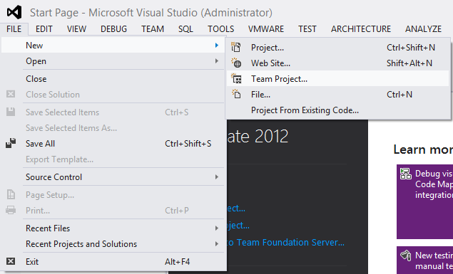
Task: Choose Project... from New submenu
Action: coord(338,47)
